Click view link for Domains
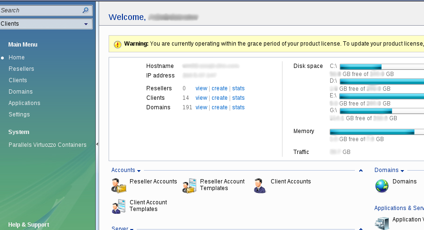Viewport: 424px width, 230px height. (202, 107)
